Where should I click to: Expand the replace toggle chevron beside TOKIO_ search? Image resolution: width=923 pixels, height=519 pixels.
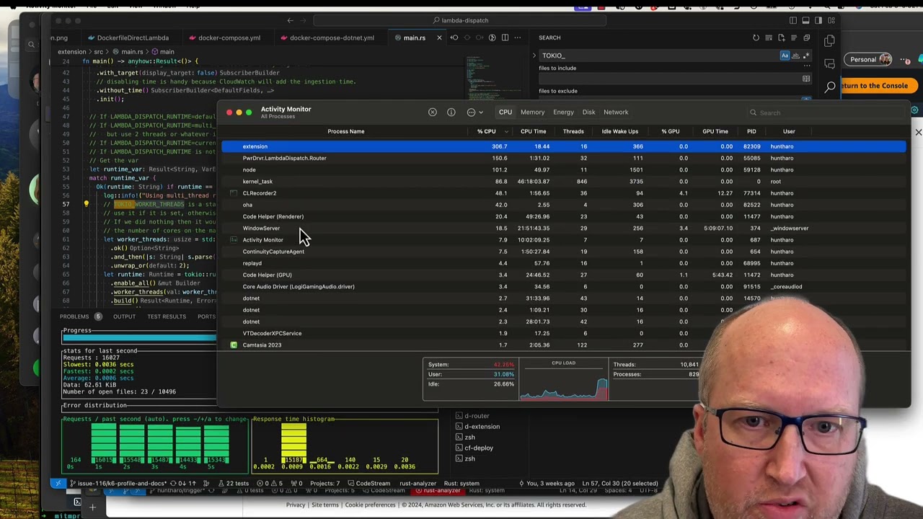coord(534,56)
